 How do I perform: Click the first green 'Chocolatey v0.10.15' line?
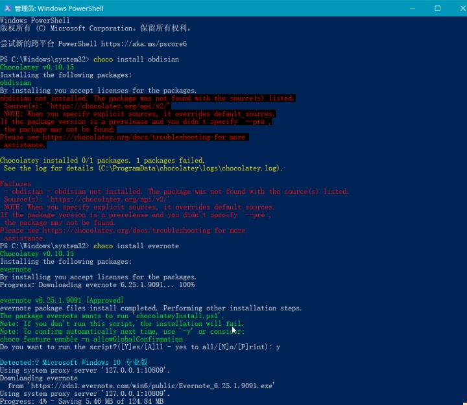click(37, 67)
